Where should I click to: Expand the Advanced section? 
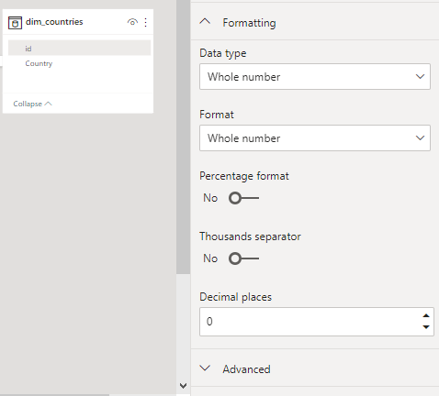[205, 368]
